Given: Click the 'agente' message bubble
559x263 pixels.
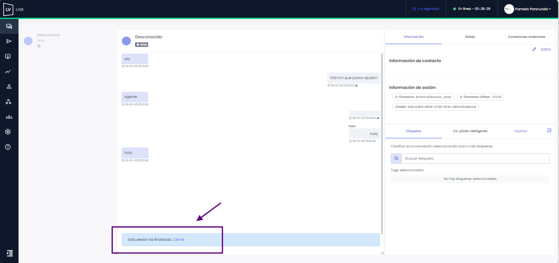Looking at the screenshot, I should 135,97.
